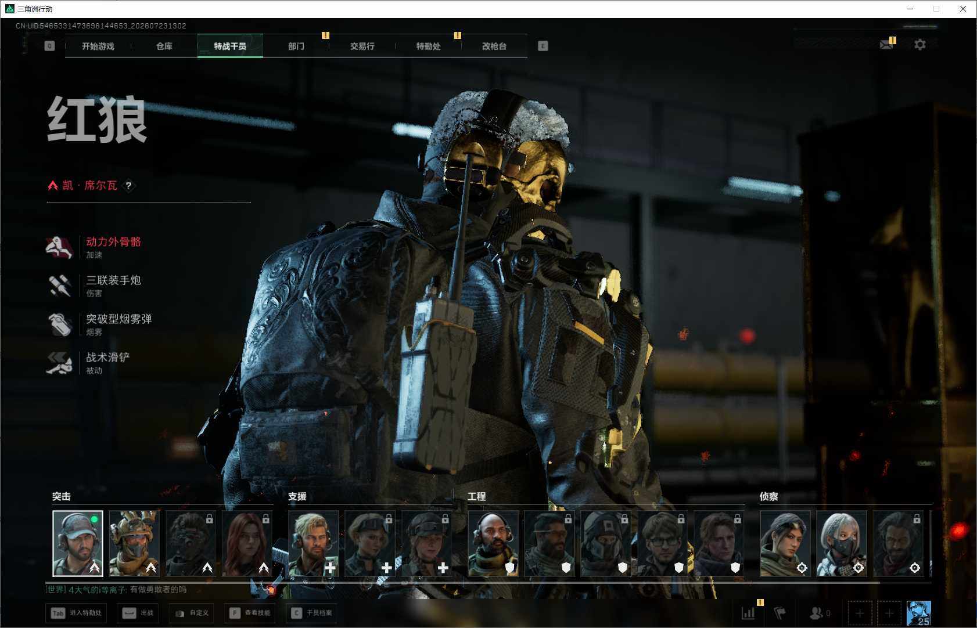
Task: Click the 侦察 class heading
Action: pyautogui.click(x=769, y=497)
